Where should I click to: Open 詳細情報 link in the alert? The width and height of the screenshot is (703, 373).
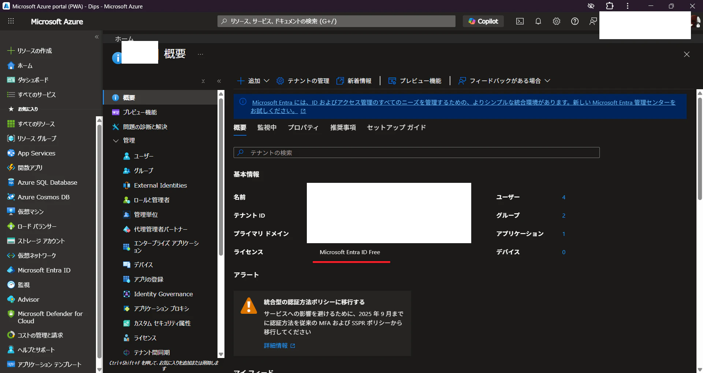pos(279,346)
